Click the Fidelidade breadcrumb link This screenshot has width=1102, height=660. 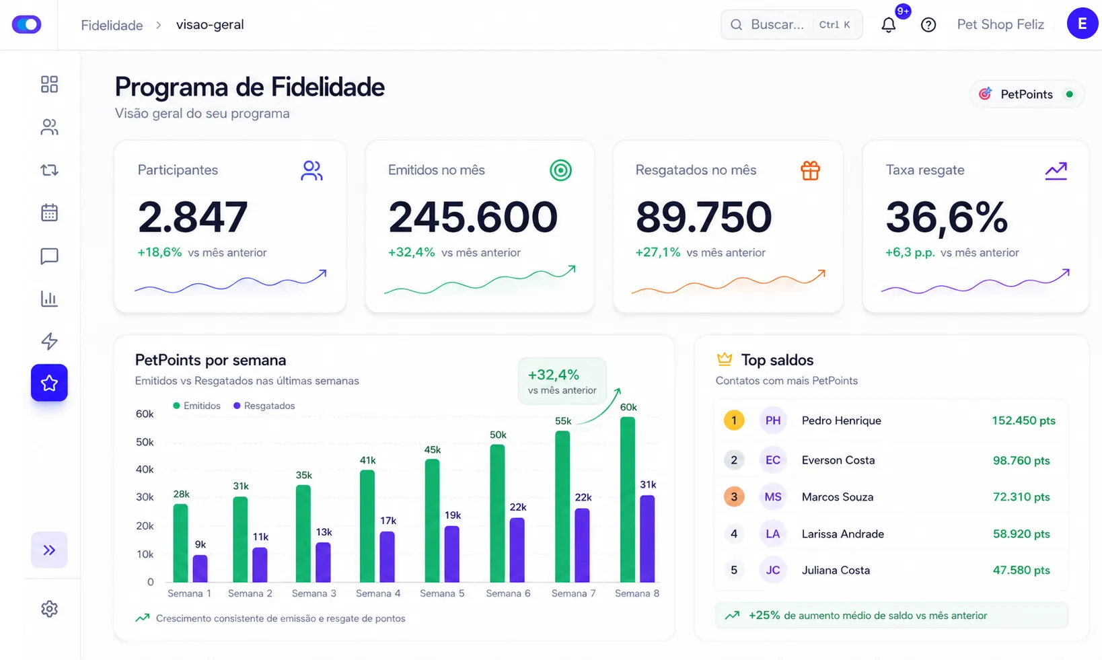[112, 25]
